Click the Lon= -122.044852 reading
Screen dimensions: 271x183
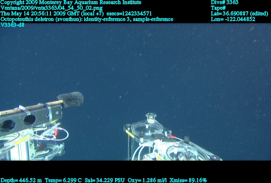tap(233, 19)
